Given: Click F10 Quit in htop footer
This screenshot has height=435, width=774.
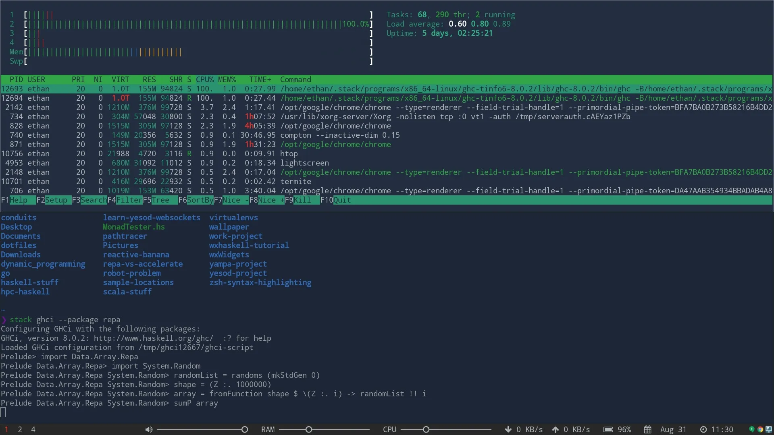Looking at the screenshot, I should click(x=335, y=200).
